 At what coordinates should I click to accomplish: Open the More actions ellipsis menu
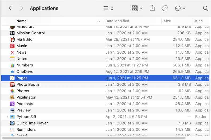coord(180,8)
